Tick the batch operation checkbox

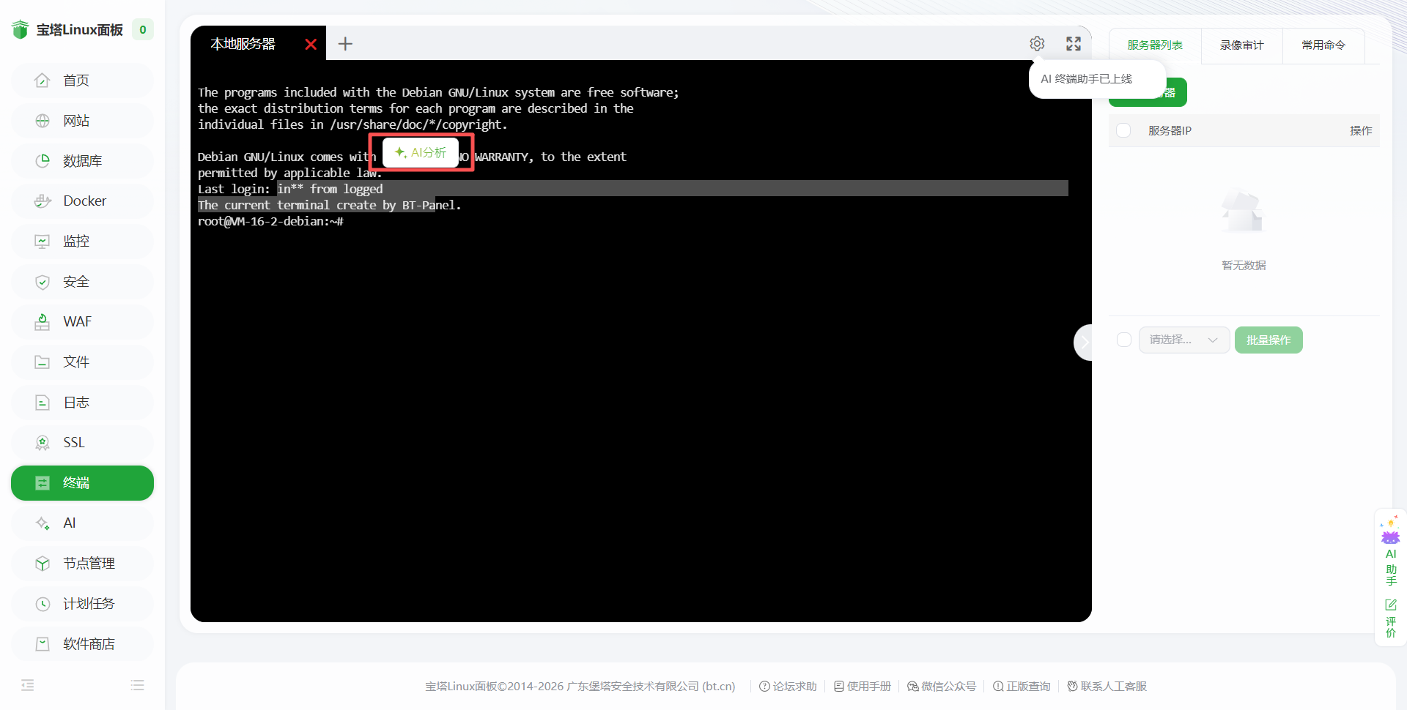click(x=1123, y=340)
